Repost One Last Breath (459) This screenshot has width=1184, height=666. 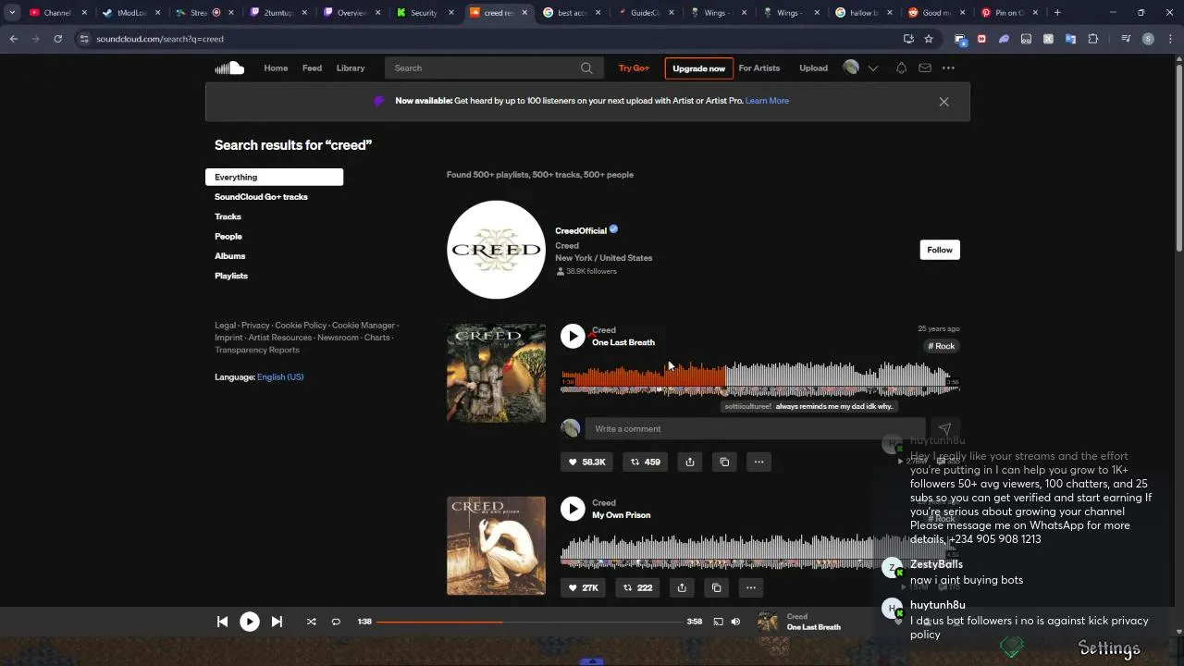(646, 462)
